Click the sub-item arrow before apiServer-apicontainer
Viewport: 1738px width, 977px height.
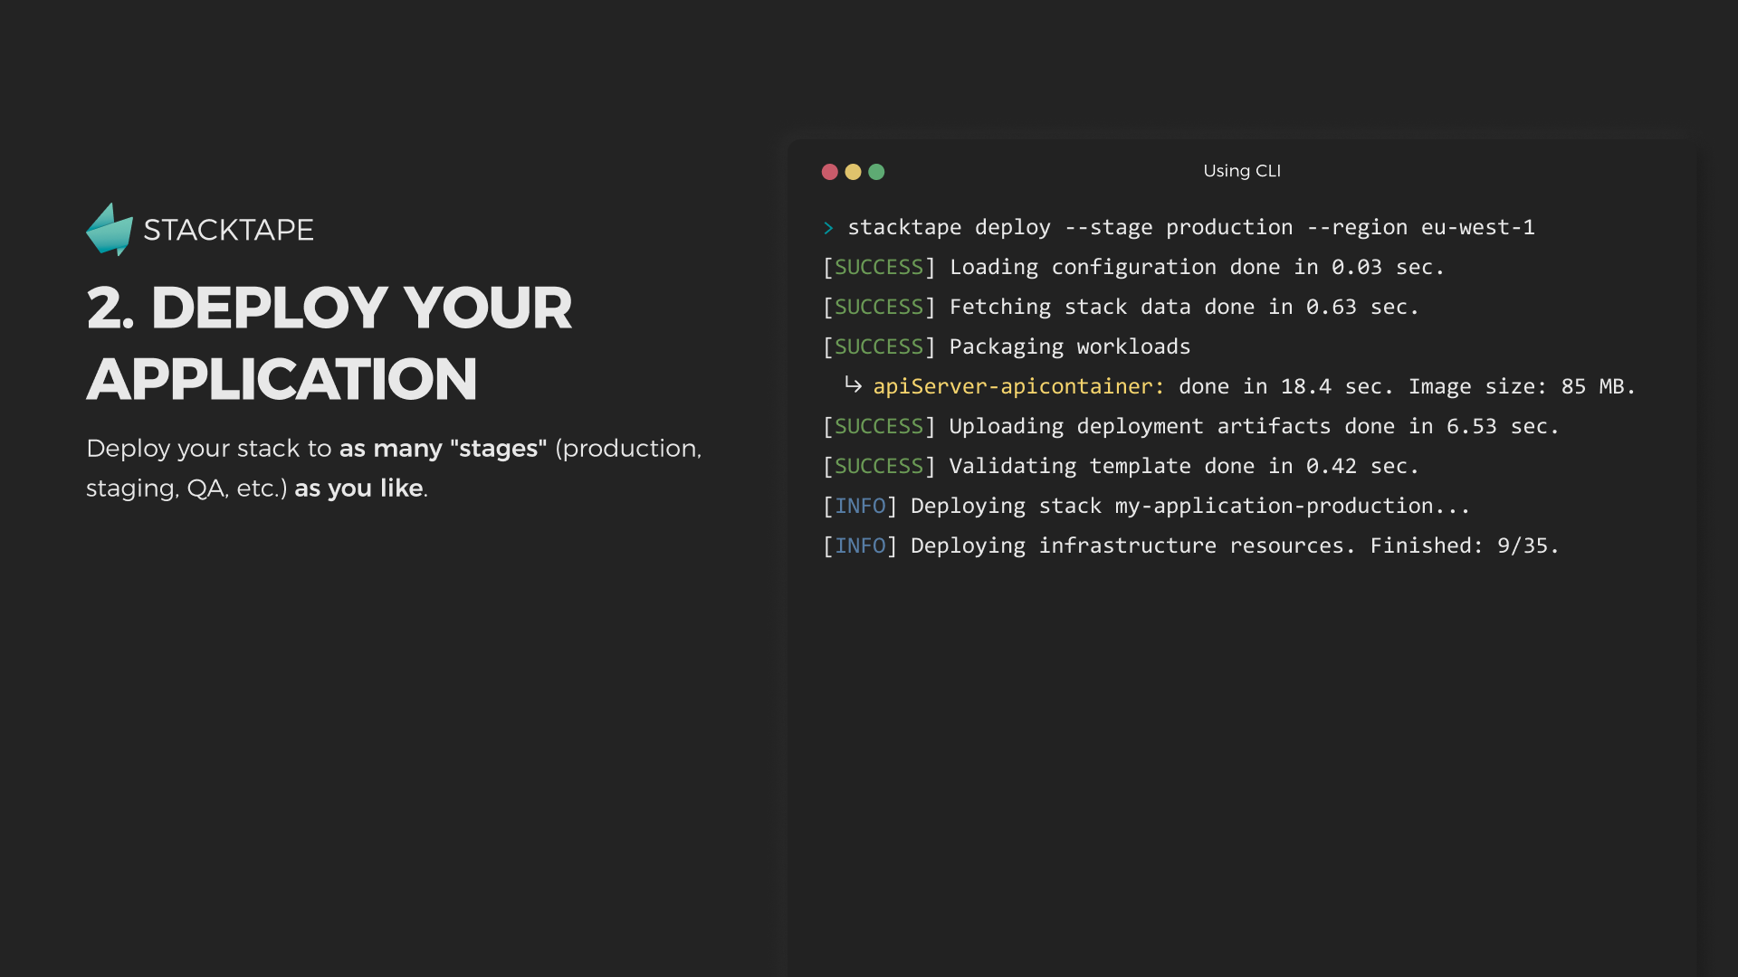point(853,385)
